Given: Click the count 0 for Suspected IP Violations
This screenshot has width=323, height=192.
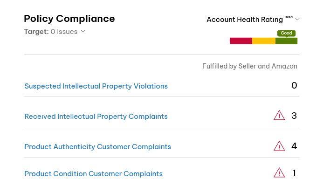Looking at the screenshot, I should [x=294, y=85].
